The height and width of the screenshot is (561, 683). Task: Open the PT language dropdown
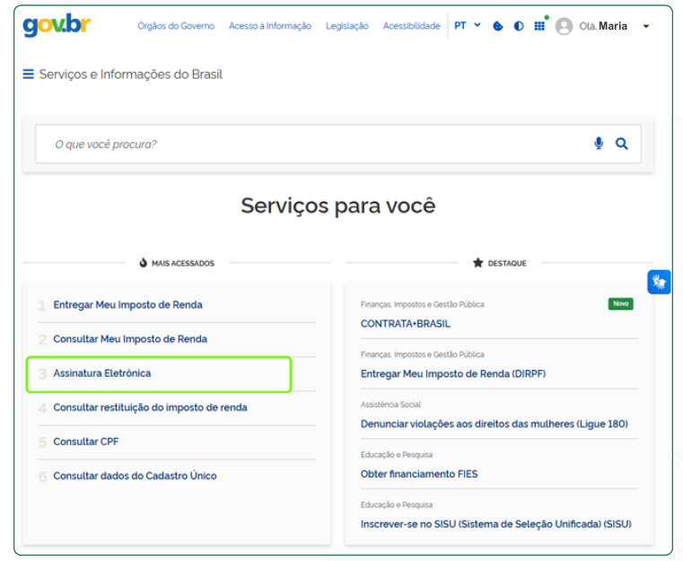click(468, 26)
